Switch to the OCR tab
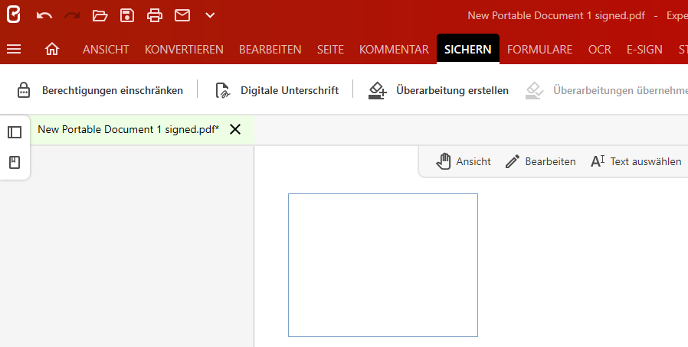Viewport: 688px width, 347px height. pos(599,50)
